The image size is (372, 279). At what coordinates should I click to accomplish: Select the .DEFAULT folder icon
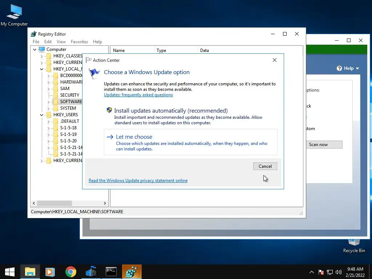(x=56, y=121)
